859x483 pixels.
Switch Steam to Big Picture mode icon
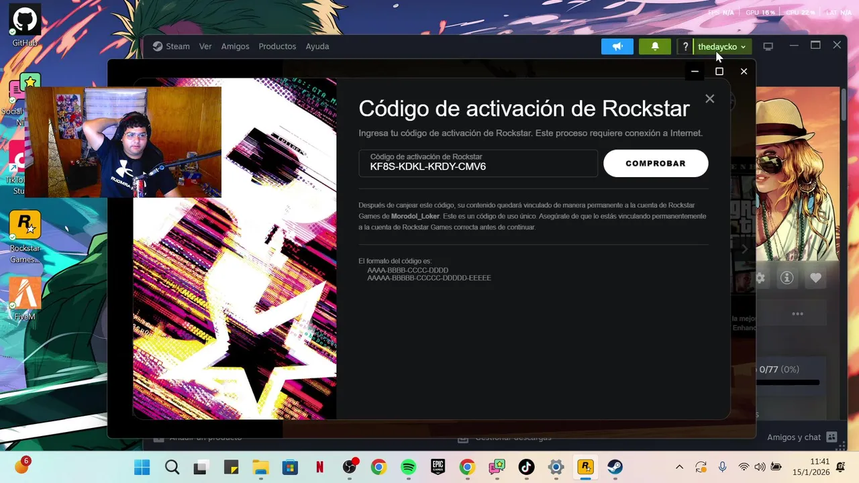tap(768, 46)
